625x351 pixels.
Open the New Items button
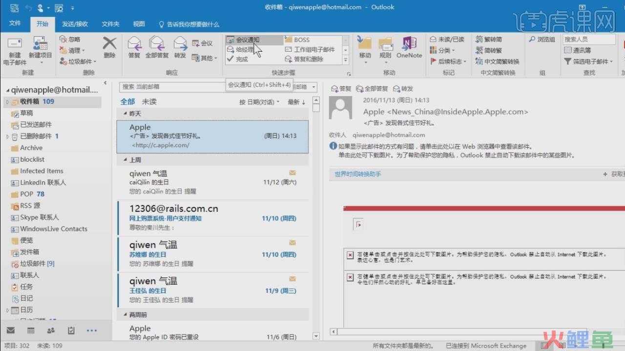[40, 51]
